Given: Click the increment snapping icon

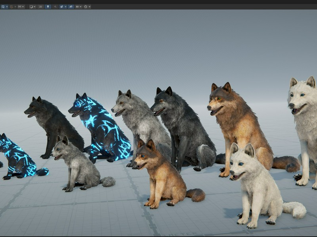Looking at the screenshot, I should (19, 7).
